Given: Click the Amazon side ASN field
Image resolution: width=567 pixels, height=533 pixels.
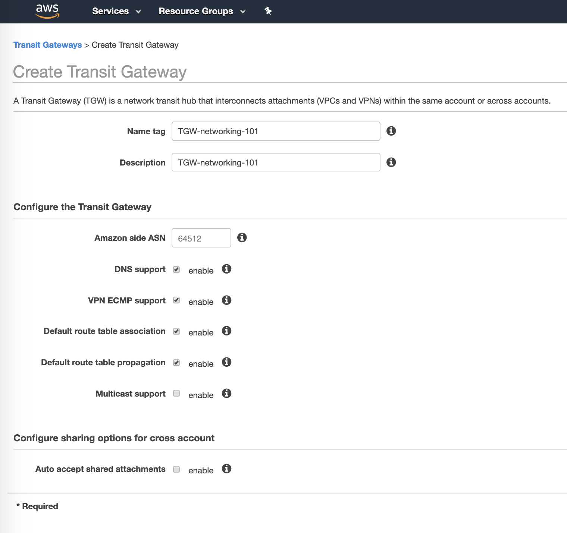Looking at the screenshot, I should coord(201,238).
